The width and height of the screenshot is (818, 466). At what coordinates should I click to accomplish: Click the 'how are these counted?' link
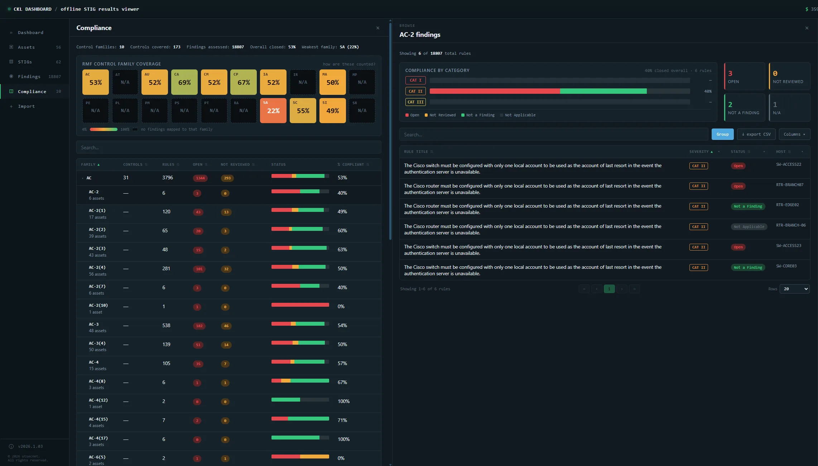349,64
